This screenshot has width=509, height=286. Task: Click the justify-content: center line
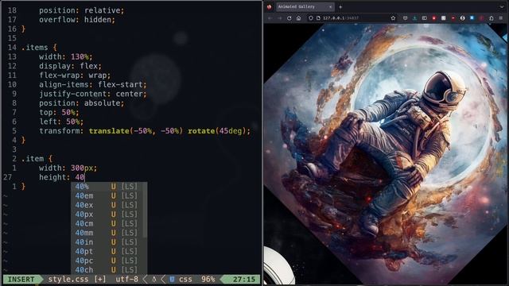pyautogui.click(x=93, y=94)
